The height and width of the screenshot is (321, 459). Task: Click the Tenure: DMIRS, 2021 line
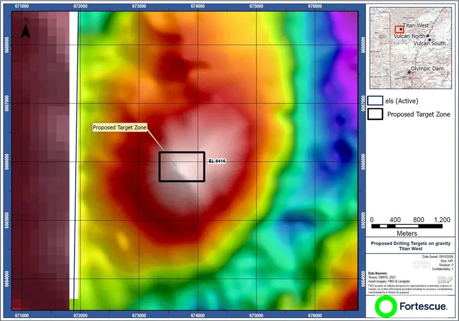(382, 277)
